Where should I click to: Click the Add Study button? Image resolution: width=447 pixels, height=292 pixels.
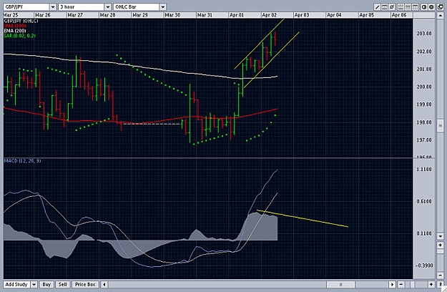[x=16, y=284]
